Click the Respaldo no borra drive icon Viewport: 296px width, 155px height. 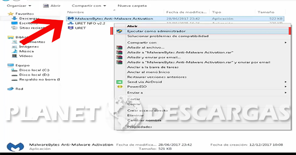pos(14,80)
